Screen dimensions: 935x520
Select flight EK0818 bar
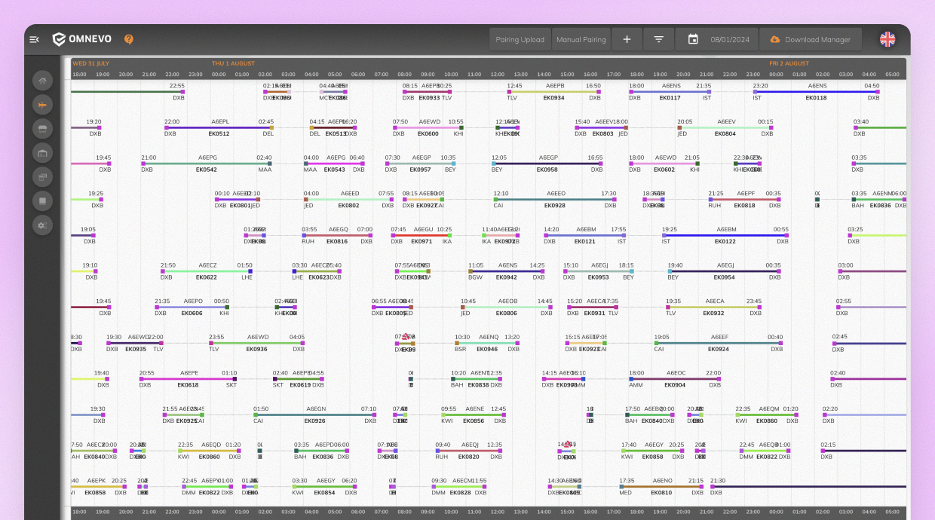click(x=744, y=199)
